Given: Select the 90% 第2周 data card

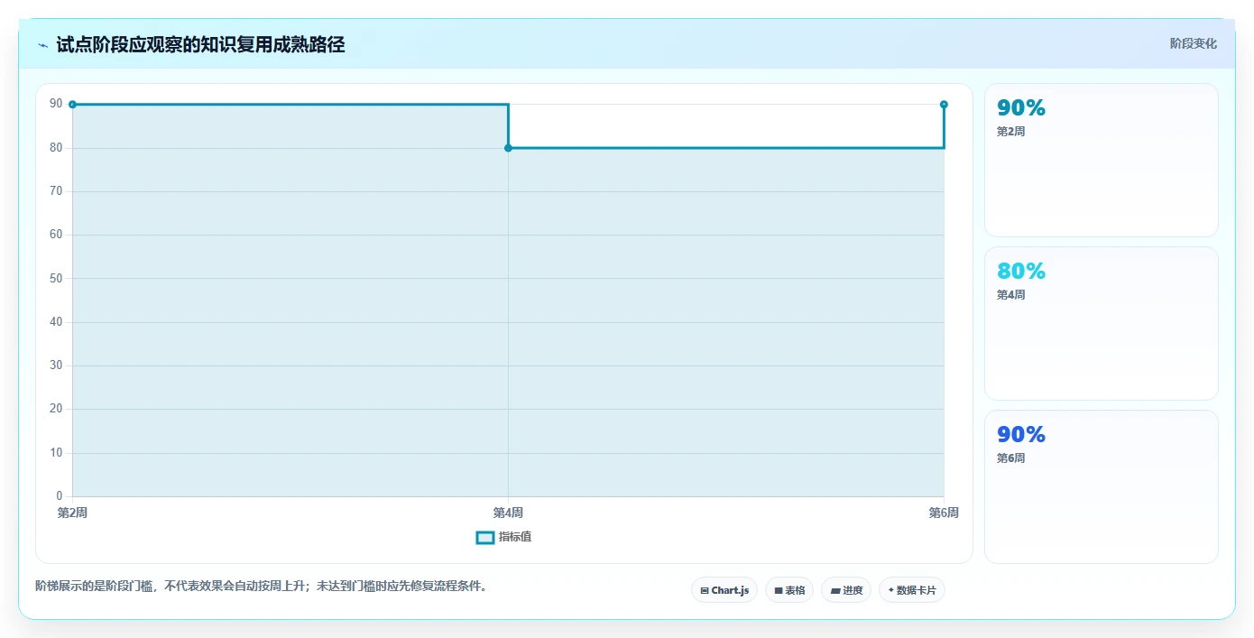Looking at the screenshot, I should tap(1101, 160).
